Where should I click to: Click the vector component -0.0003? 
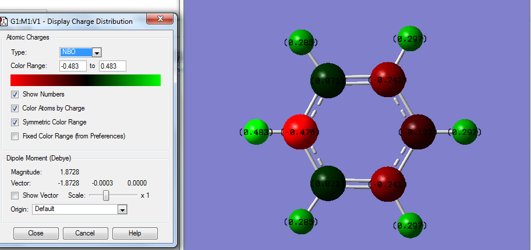coord(102,183)
